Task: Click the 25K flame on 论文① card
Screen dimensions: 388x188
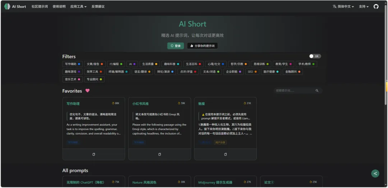Action: [311, 182]
